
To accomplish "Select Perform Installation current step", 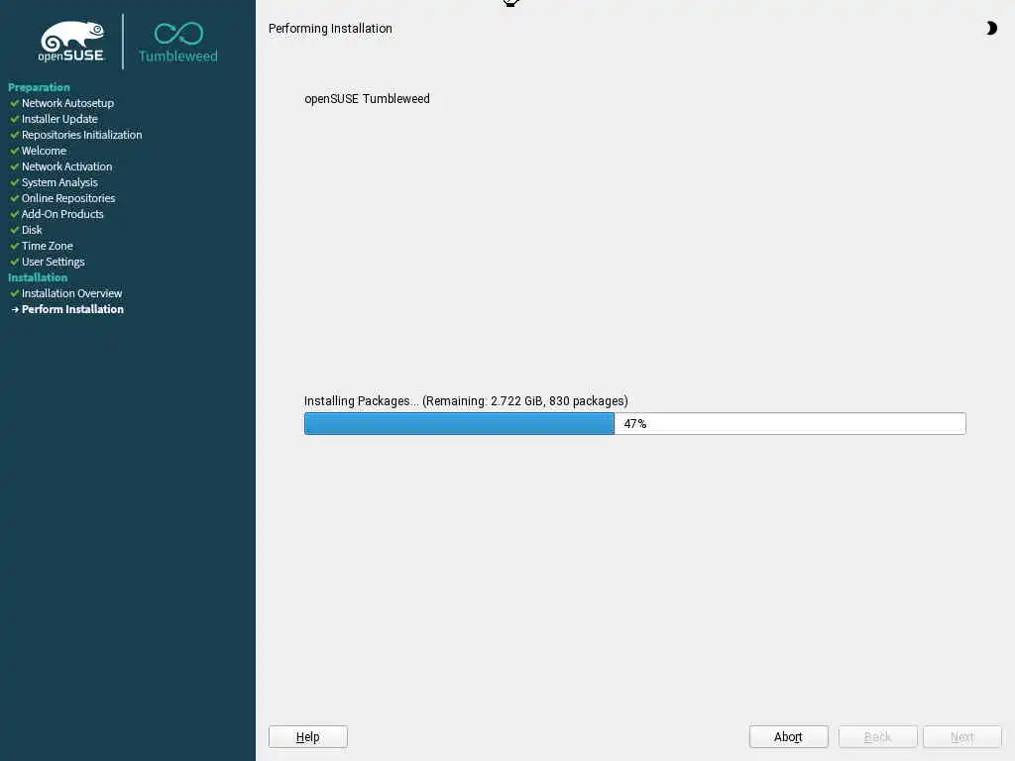I will pos(72,309).
